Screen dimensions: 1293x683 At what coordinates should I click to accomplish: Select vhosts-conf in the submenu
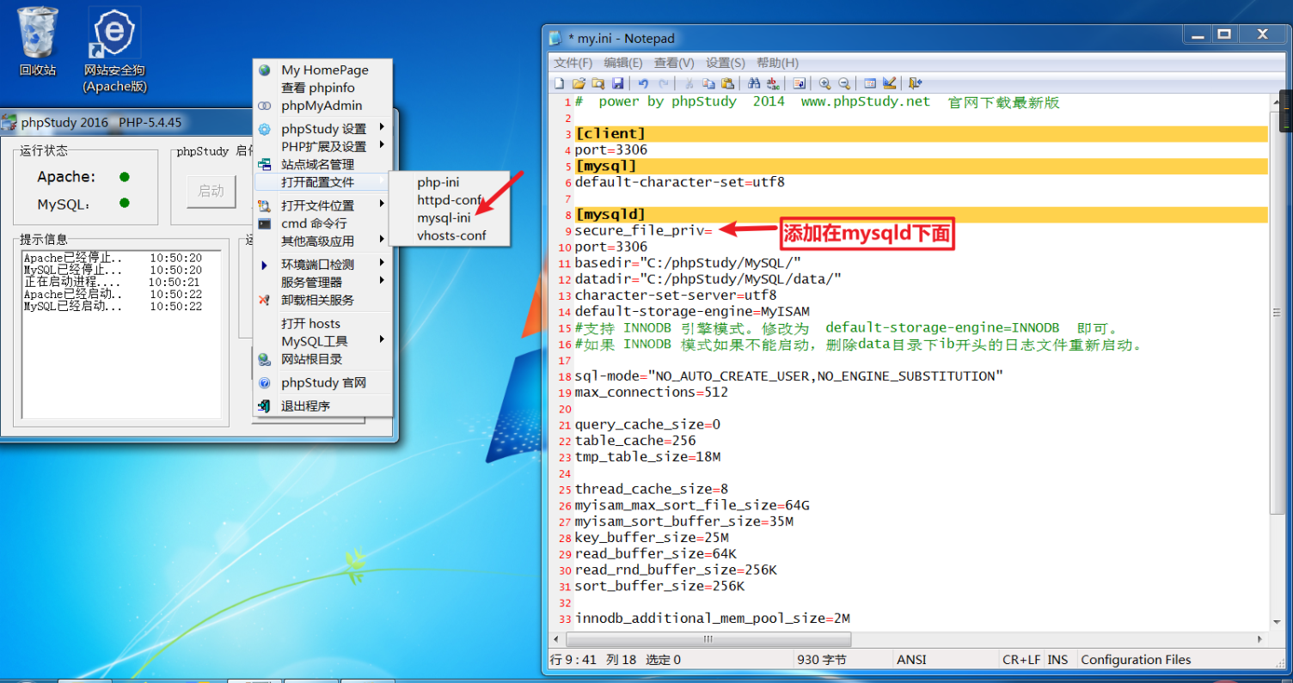pyautogui.click(x=450, y=235)
